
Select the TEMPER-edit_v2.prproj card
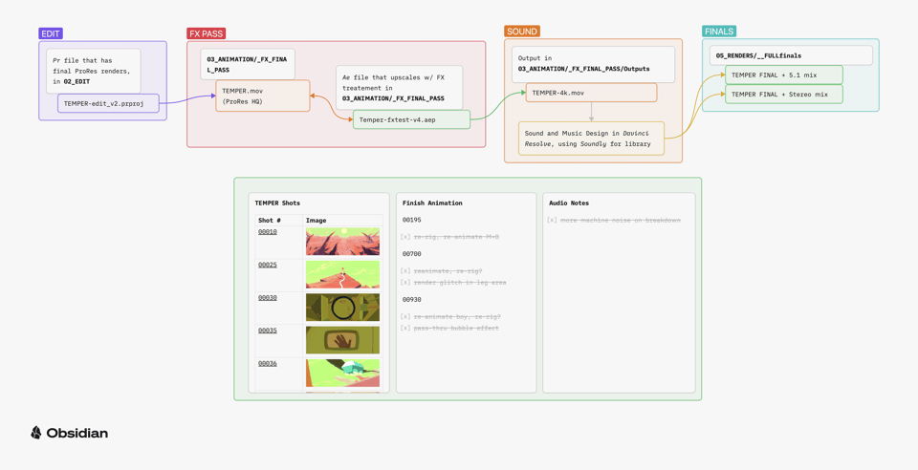[108, 103]
